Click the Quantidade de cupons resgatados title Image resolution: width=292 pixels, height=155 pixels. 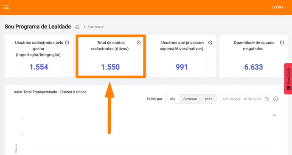[254, 45]
